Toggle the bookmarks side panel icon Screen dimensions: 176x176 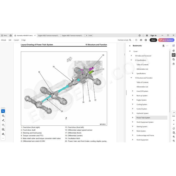tap(173, 55)
